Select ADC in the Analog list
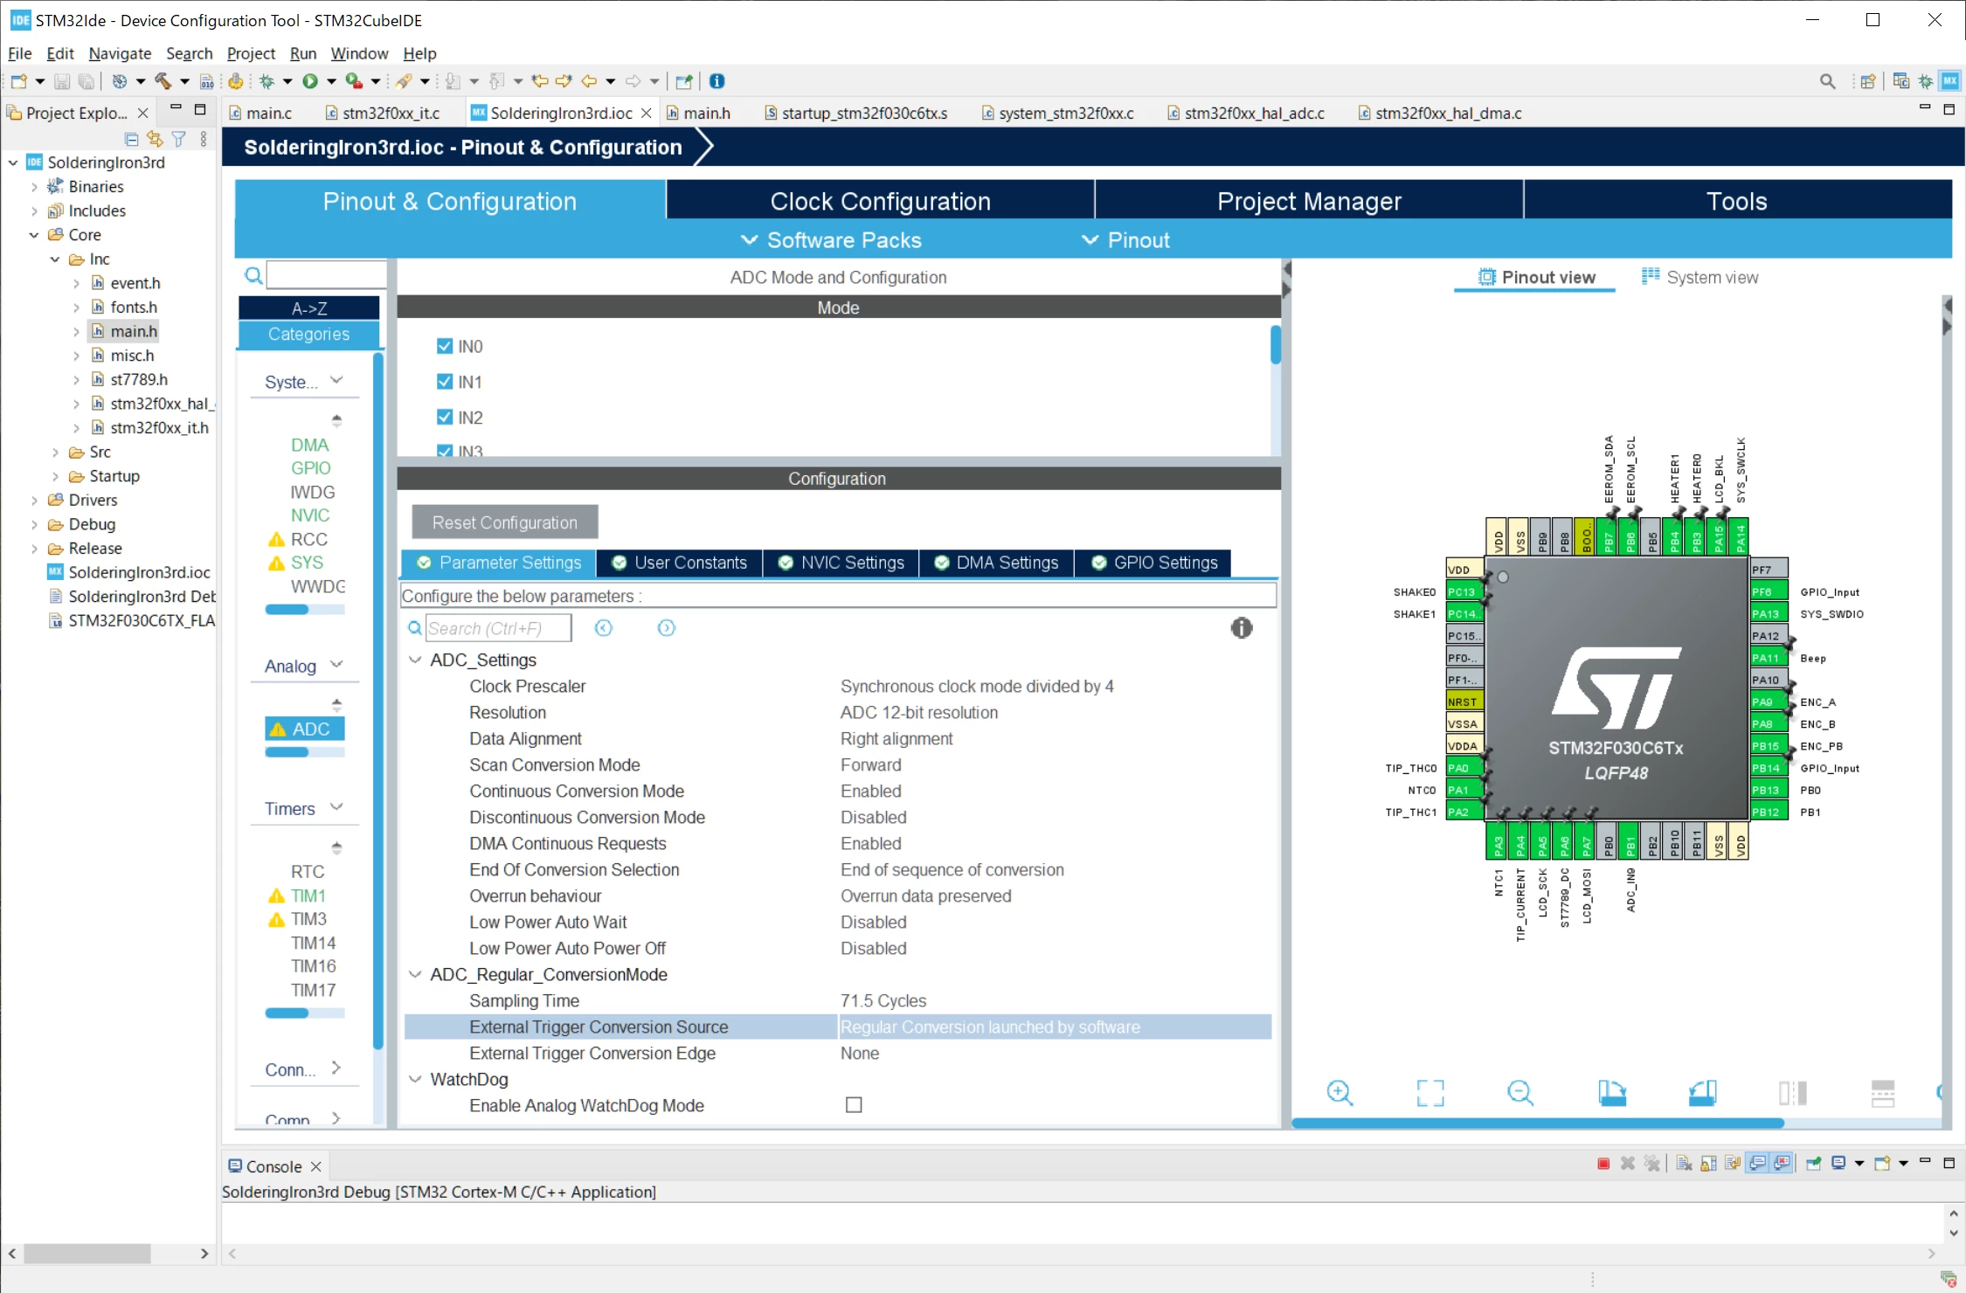The image size is (1966, 1293). [x=305, y=729]
